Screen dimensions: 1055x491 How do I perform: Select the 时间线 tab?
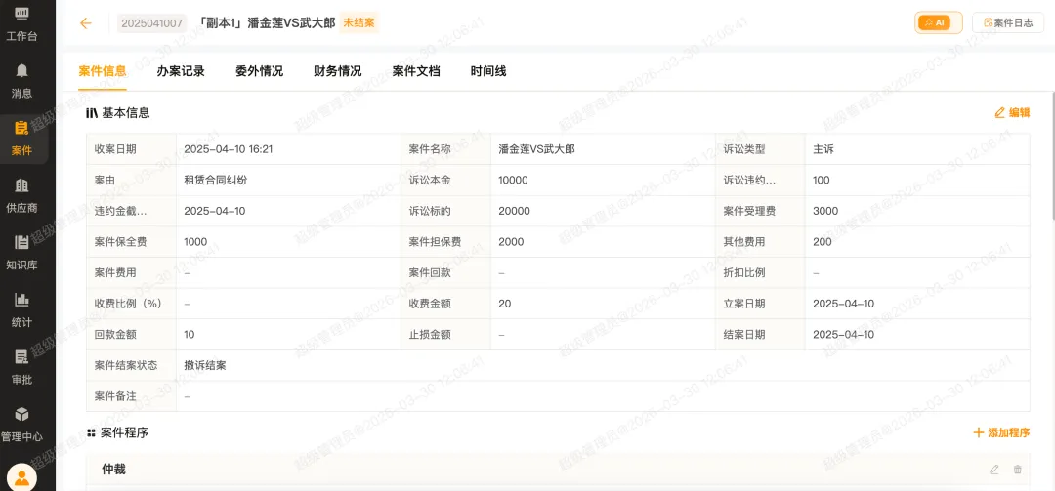pyautogui.click(x=488, y=71)
